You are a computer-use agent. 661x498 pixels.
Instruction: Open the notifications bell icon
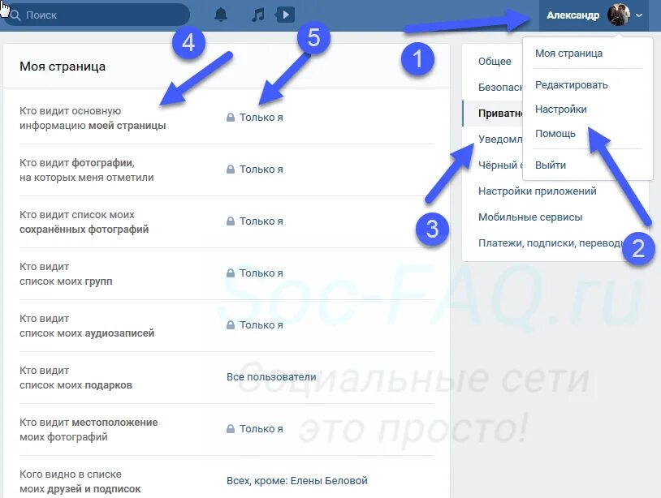(x=221, y=15)
